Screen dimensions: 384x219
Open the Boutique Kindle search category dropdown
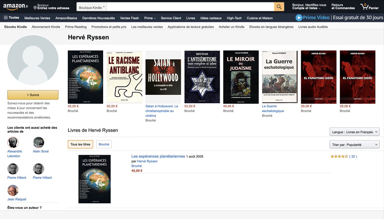tap(92, 7)
